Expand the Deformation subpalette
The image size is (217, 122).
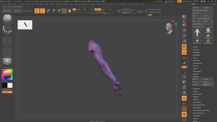click(x=197, y=72)
